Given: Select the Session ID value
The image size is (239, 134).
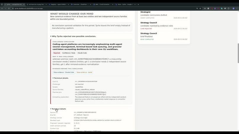Looking at the screenshot, I should pos(85,112).
